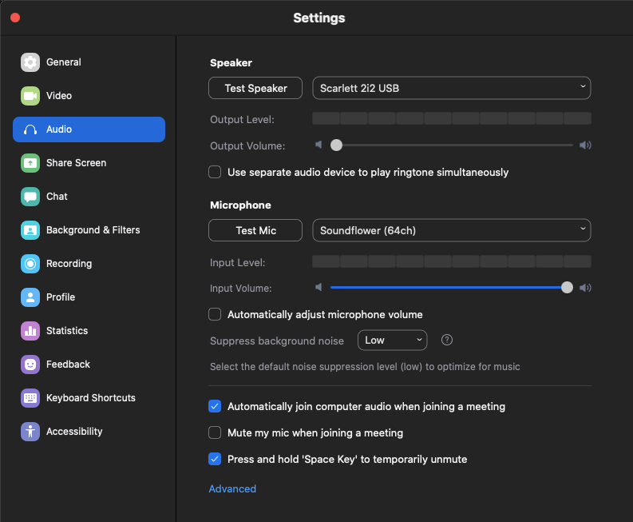
Task: Open the Scarlett 2i2 USB speaker dropdown
Action: coord(451,88)
